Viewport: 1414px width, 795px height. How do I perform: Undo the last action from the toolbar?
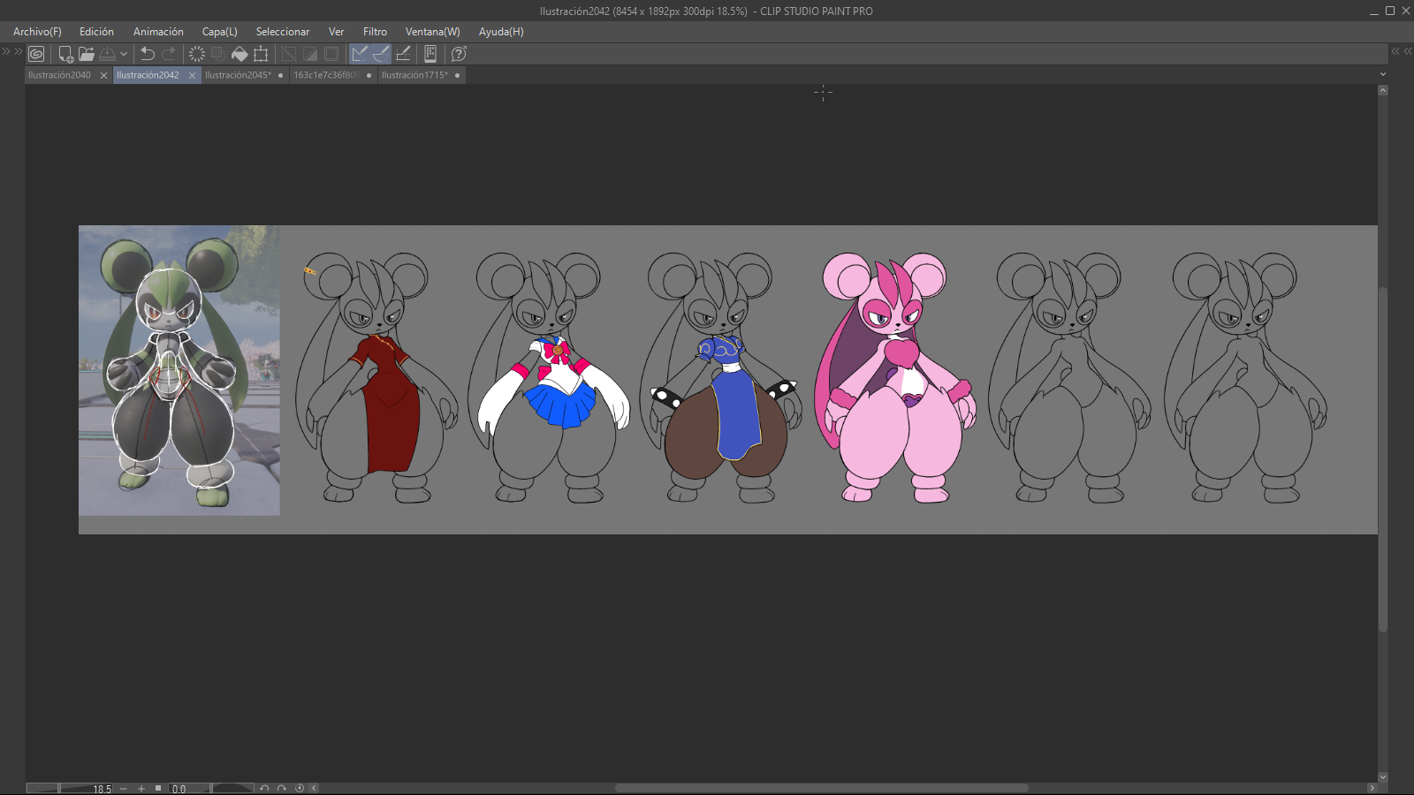(148, 54)
